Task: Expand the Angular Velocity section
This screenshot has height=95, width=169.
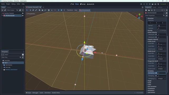Action: [153, 39]
